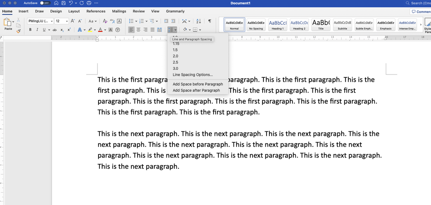
Task: Click the Center text alignment icon
Action: point(138,30)
